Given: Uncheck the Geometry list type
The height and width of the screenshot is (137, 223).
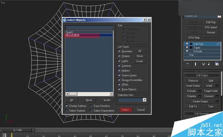Looking at the screenshot, I should [119, 51].
